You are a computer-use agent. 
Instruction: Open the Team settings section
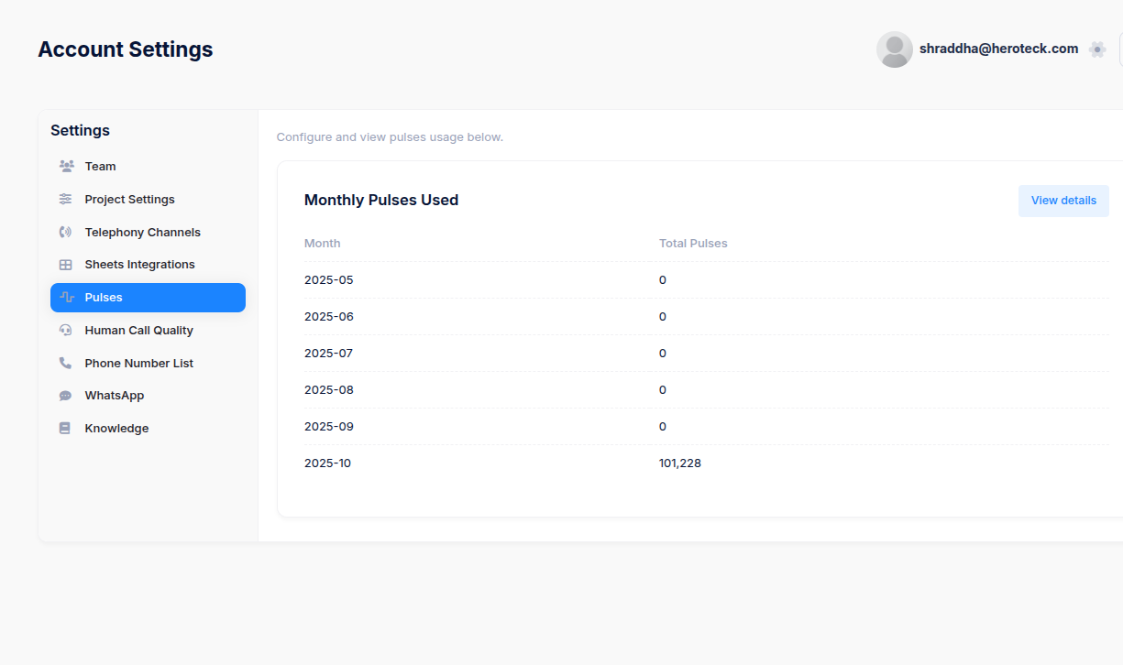pos(148,167)
